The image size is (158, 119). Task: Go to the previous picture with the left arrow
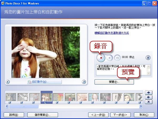pos(8,82)
